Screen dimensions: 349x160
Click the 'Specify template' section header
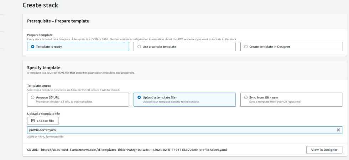[x=43, y=68]
